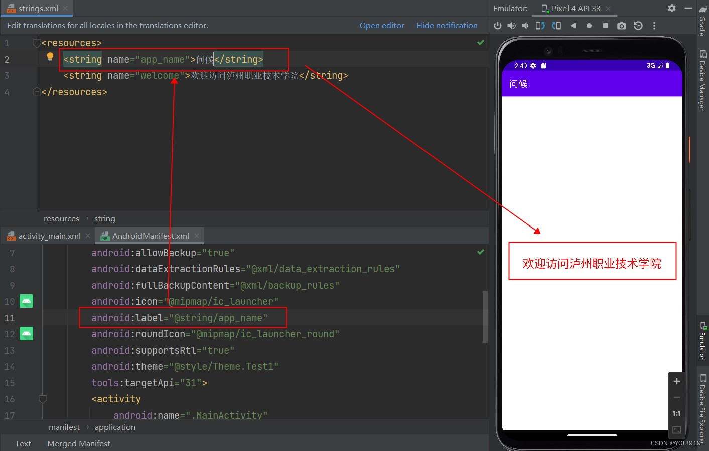Close the activity_main.xml tab
This screenshot has width=709, height=451.
tap(88, 236)
